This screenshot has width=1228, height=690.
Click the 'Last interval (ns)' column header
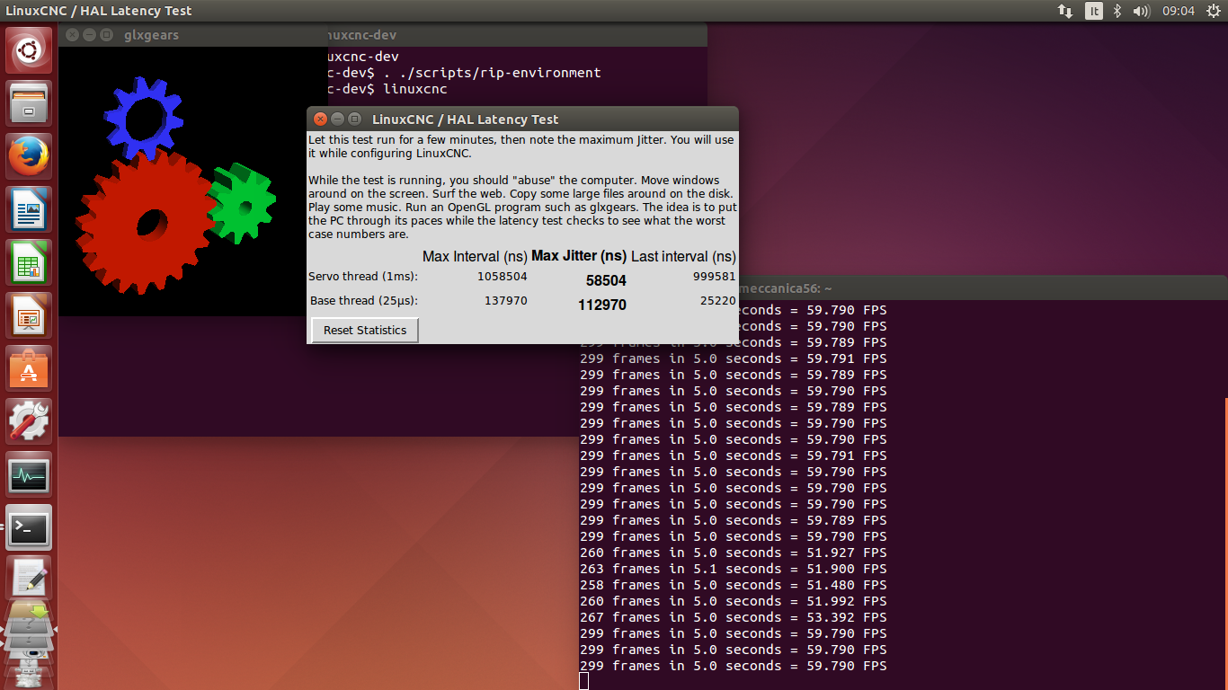click(683, 257)
